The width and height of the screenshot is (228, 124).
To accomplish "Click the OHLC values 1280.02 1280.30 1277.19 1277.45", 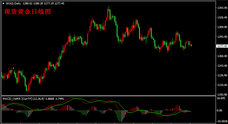I will pyautogui.click(x=44, y=4).
